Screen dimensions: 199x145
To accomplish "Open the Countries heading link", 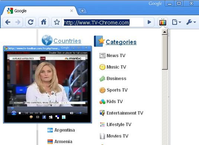I will click(x=68, y=41).
